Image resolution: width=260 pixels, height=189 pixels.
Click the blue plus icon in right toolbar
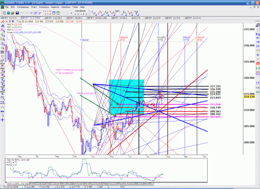(x=258, y=55)
